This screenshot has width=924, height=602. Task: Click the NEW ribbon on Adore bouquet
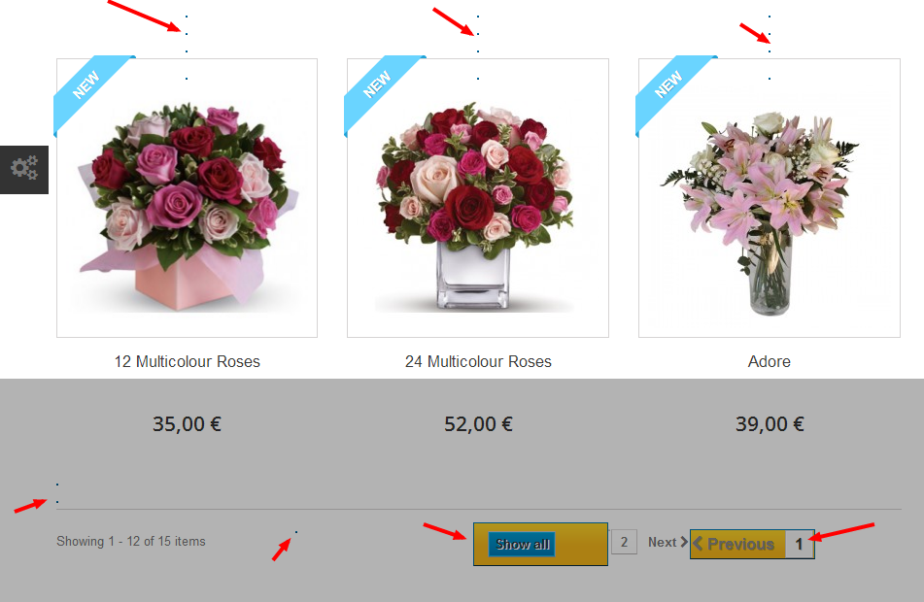(671, 90)
